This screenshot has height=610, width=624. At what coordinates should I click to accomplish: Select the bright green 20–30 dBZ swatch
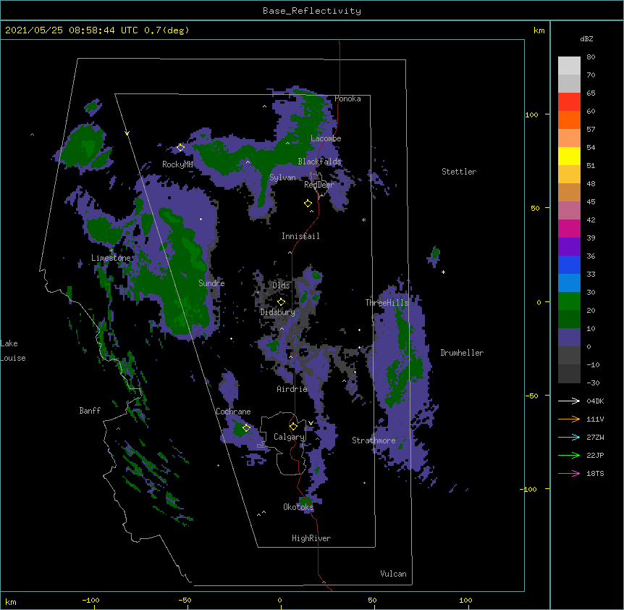coord(569,301)
